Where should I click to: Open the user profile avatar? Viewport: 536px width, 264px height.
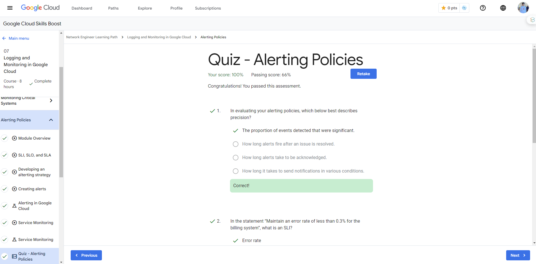(x=523, y=8)
